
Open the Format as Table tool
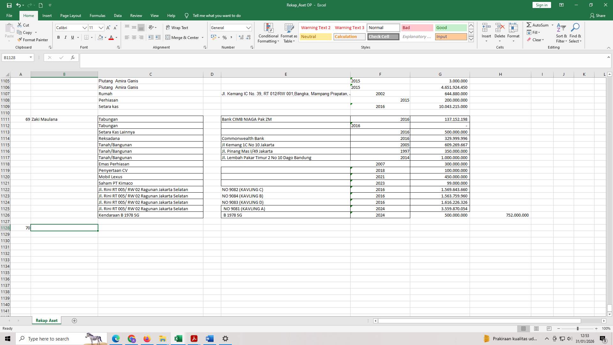289,28
